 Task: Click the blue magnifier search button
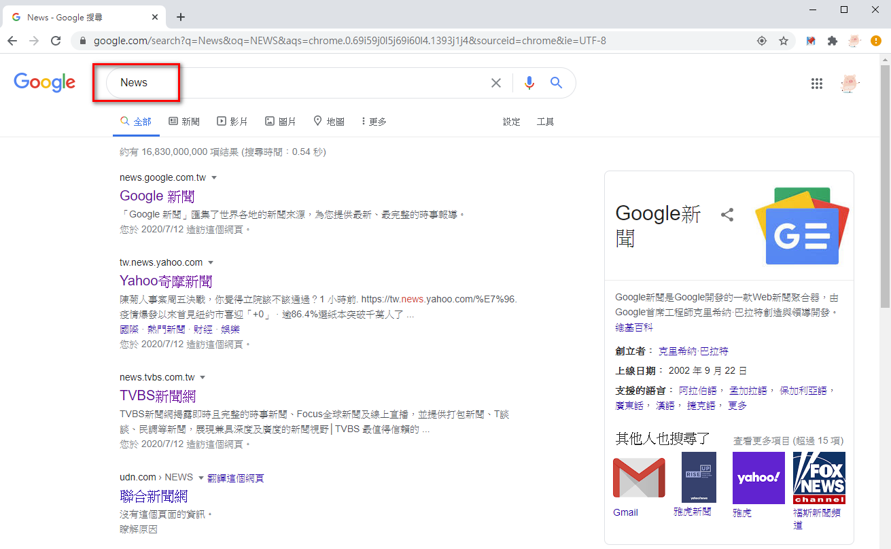557,83
